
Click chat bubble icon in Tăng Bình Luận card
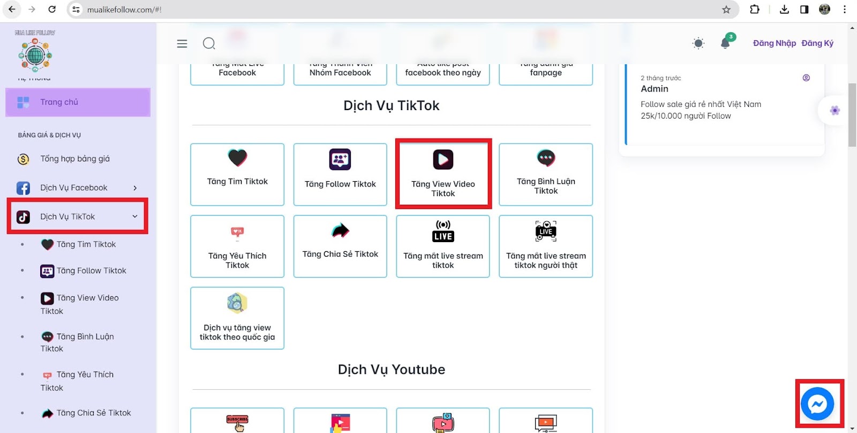[x=546, y=158]
